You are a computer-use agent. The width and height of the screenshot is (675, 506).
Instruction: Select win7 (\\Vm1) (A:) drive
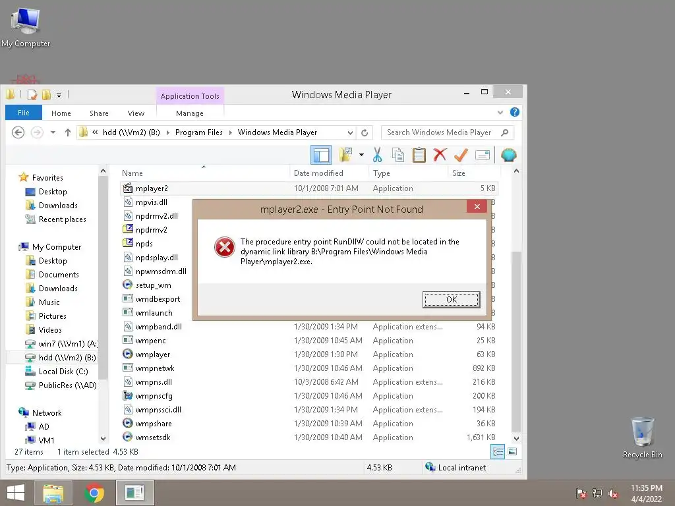click(68, 344)
